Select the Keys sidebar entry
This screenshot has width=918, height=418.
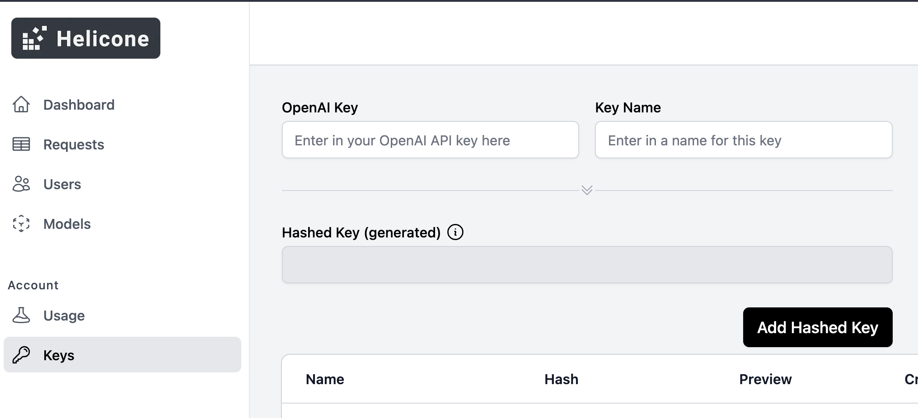click(59, 355)
